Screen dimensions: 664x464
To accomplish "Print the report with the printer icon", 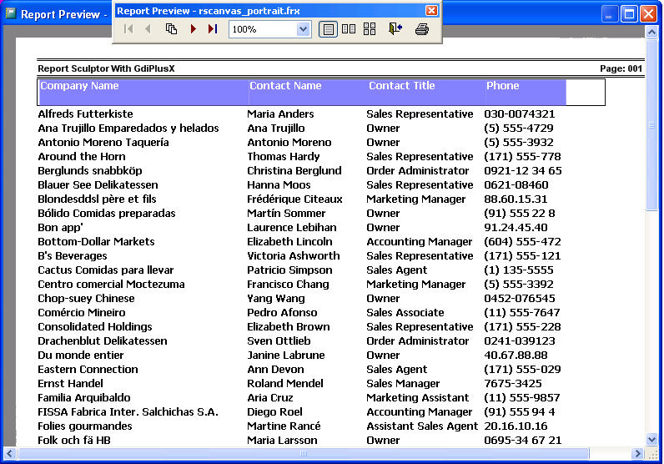I will (422, 29).
